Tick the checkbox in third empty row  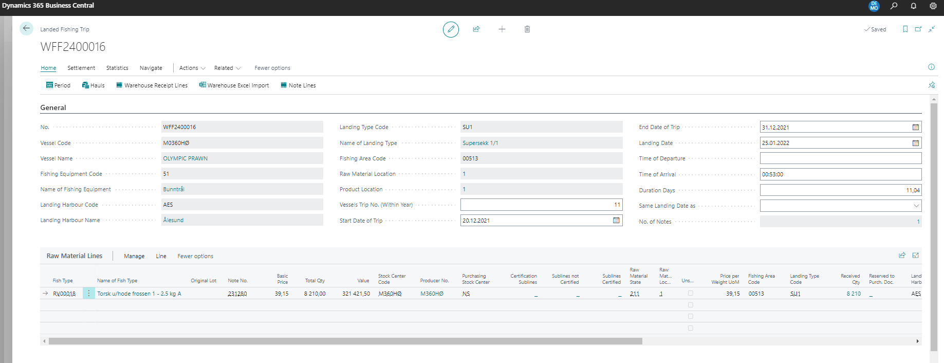[690, 316]
